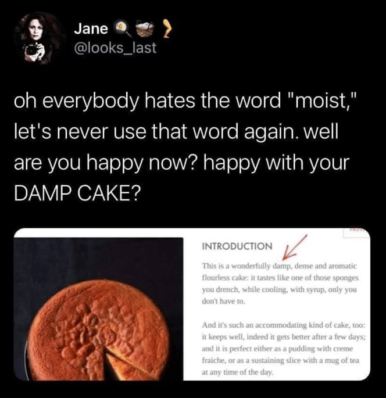This screenshot has height=398, width=386.
Task: Click the display name Jane
Action: (x=91, y=28)
